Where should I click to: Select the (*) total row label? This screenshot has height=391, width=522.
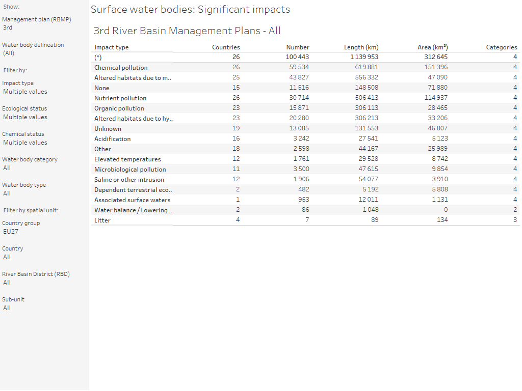pyautogui.click(x=98, y=58)
